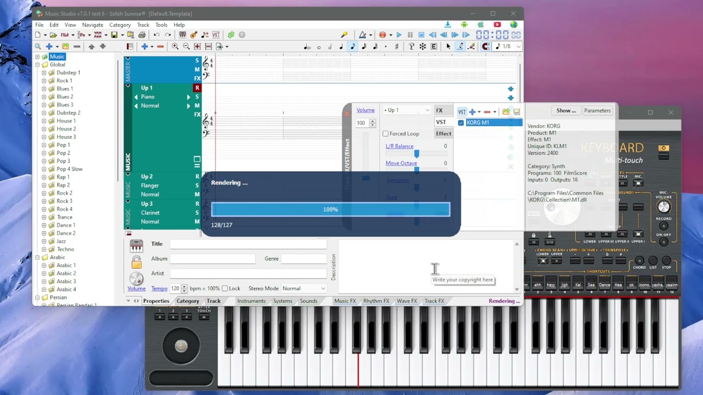Click the red Record button

click(x=382, y=35)
